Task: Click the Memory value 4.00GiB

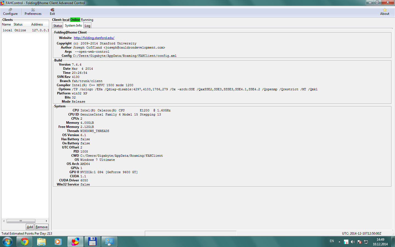Action: [87, 123]
